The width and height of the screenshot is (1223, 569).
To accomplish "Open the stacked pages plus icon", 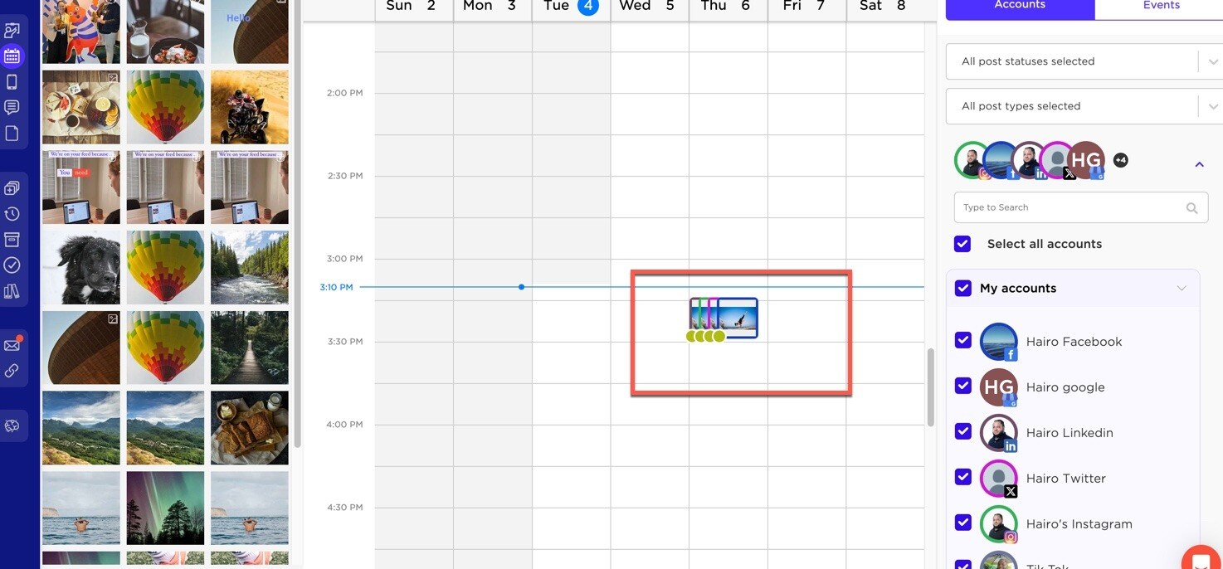I will [x=12, y=188].
